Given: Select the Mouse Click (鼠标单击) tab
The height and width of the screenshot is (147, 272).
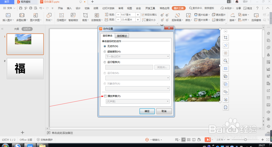Looking at the screenshot, I should coord(107,36).
